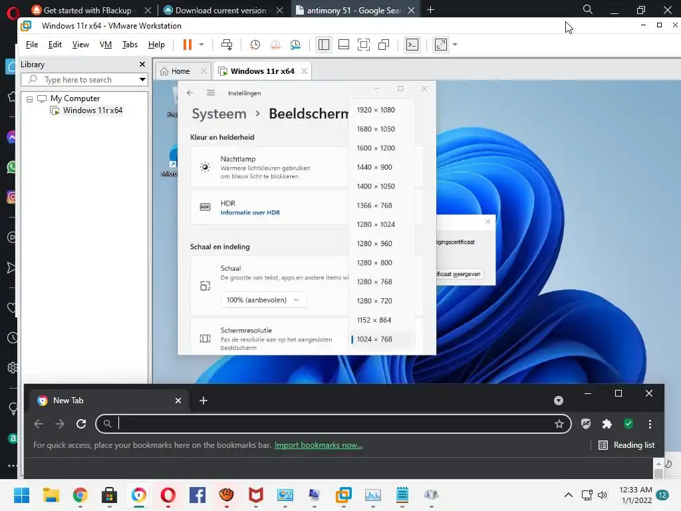Image resolution: width=681 pixels, height=511 pixels.
Task: Show hidden system tray icons
Action: (568, 495)
